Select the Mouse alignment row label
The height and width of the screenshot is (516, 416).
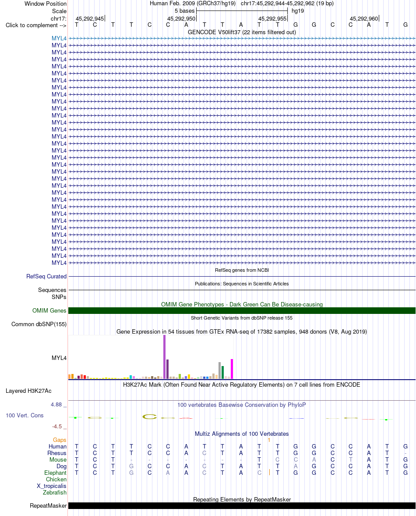[58, 460]
